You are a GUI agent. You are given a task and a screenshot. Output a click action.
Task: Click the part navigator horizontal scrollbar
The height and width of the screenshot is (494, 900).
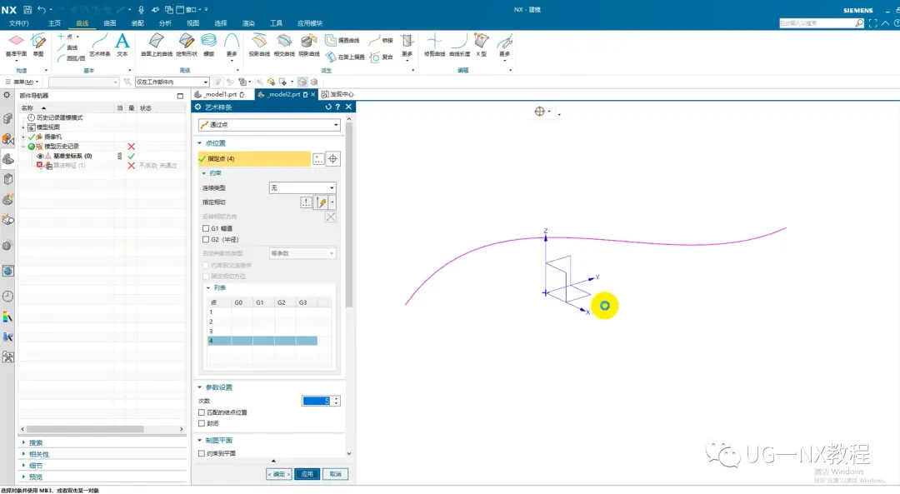[x=85, y=428]
